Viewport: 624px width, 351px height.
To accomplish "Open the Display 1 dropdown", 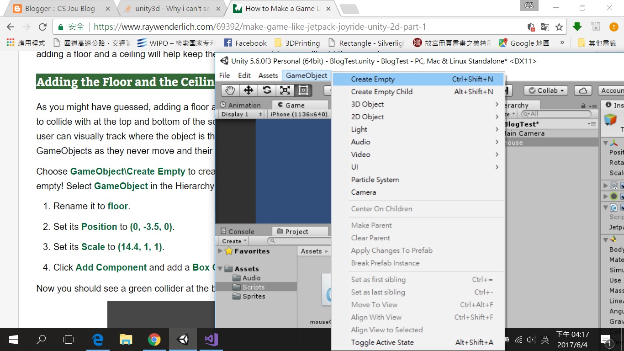I will pyautogui.click(x=242, y=114).
